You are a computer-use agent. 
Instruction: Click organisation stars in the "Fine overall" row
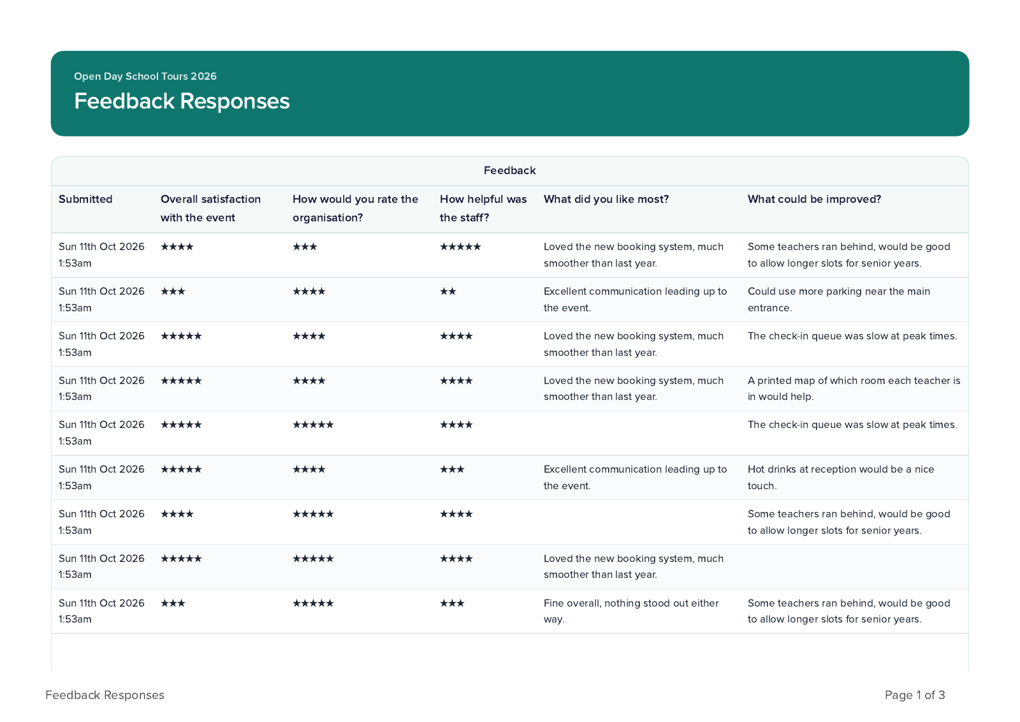pos(313,603)
